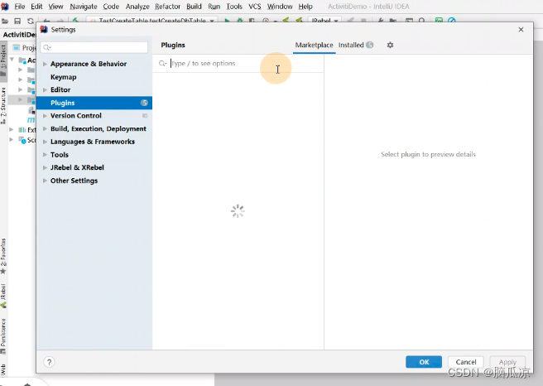Click the Version Control project-level icon
Screen dimensions: 543x386
click(x=145, y=116)
